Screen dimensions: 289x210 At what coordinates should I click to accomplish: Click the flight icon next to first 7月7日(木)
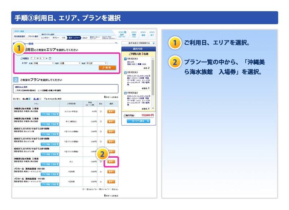(125, 58)
